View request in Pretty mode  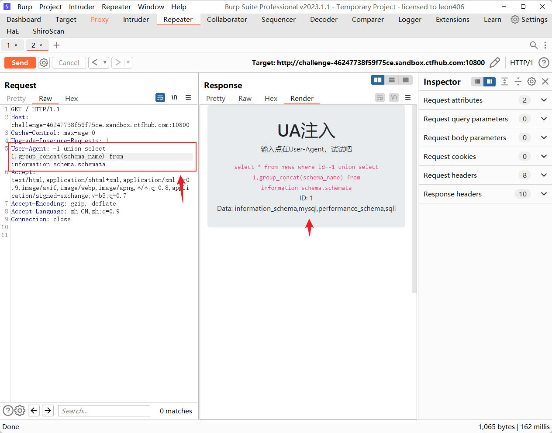point(16,98)
